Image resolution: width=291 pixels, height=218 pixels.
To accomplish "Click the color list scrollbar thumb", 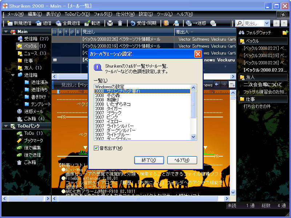I will [x=193, y=104].
